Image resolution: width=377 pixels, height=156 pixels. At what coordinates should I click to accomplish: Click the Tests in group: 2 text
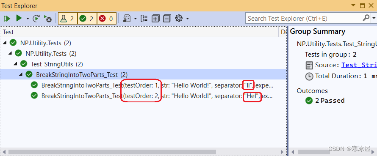coord(330,55)
